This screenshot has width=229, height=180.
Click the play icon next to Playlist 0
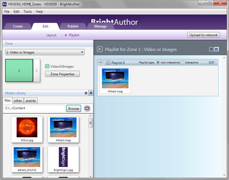(108, 63)
